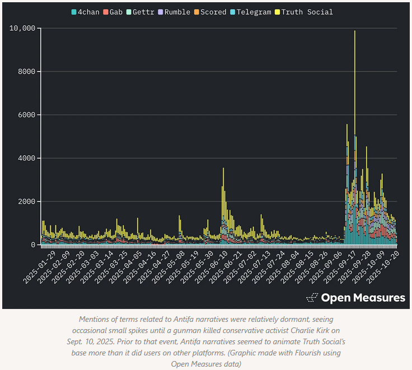Screen dimensions: 412x370
Task: Click the Telegram blue legend swatch
Action: pos(233,12)
